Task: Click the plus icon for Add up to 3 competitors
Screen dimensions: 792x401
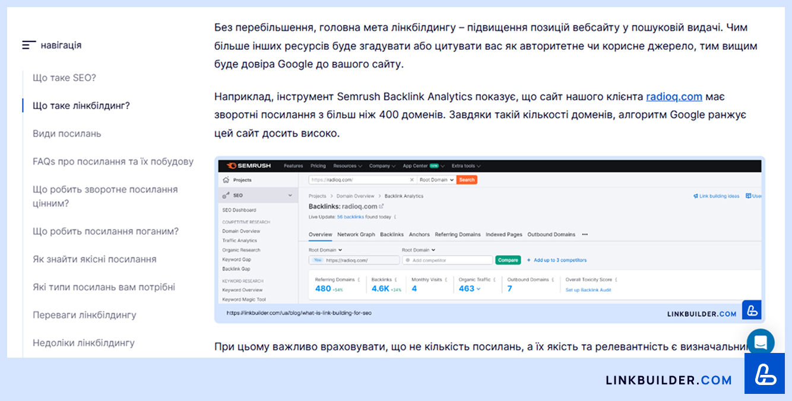Action: click(528, 260)
